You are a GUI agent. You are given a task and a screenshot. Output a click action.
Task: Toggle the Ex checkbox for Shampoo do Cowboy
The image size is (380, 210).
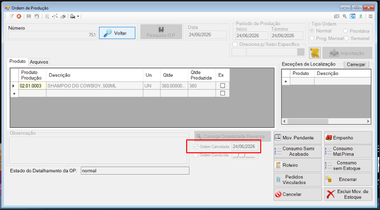point(223,86)
